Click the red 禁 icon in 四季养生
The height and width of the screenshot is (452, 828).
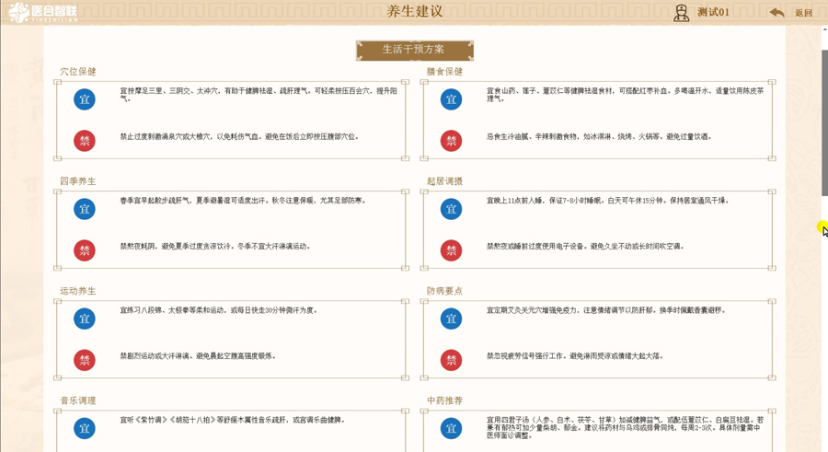[85, 250]
